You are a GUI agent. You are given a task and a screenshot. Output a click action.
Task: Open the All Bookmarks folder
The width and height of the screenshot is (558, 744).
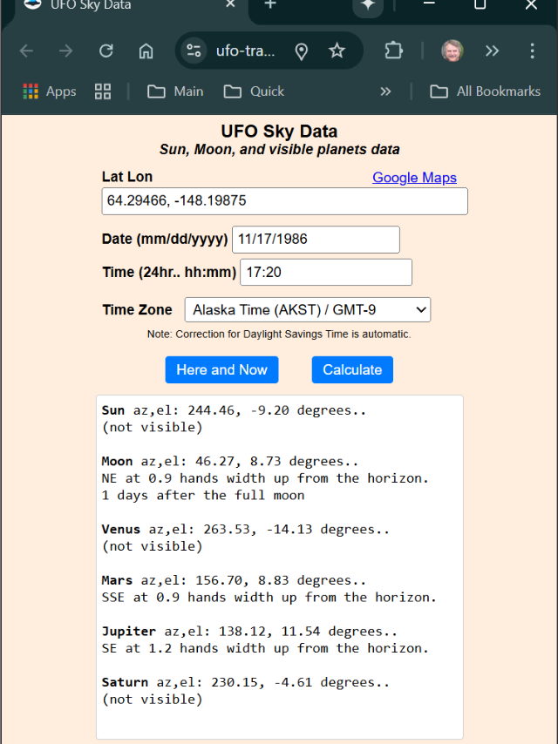pos(486,91)
